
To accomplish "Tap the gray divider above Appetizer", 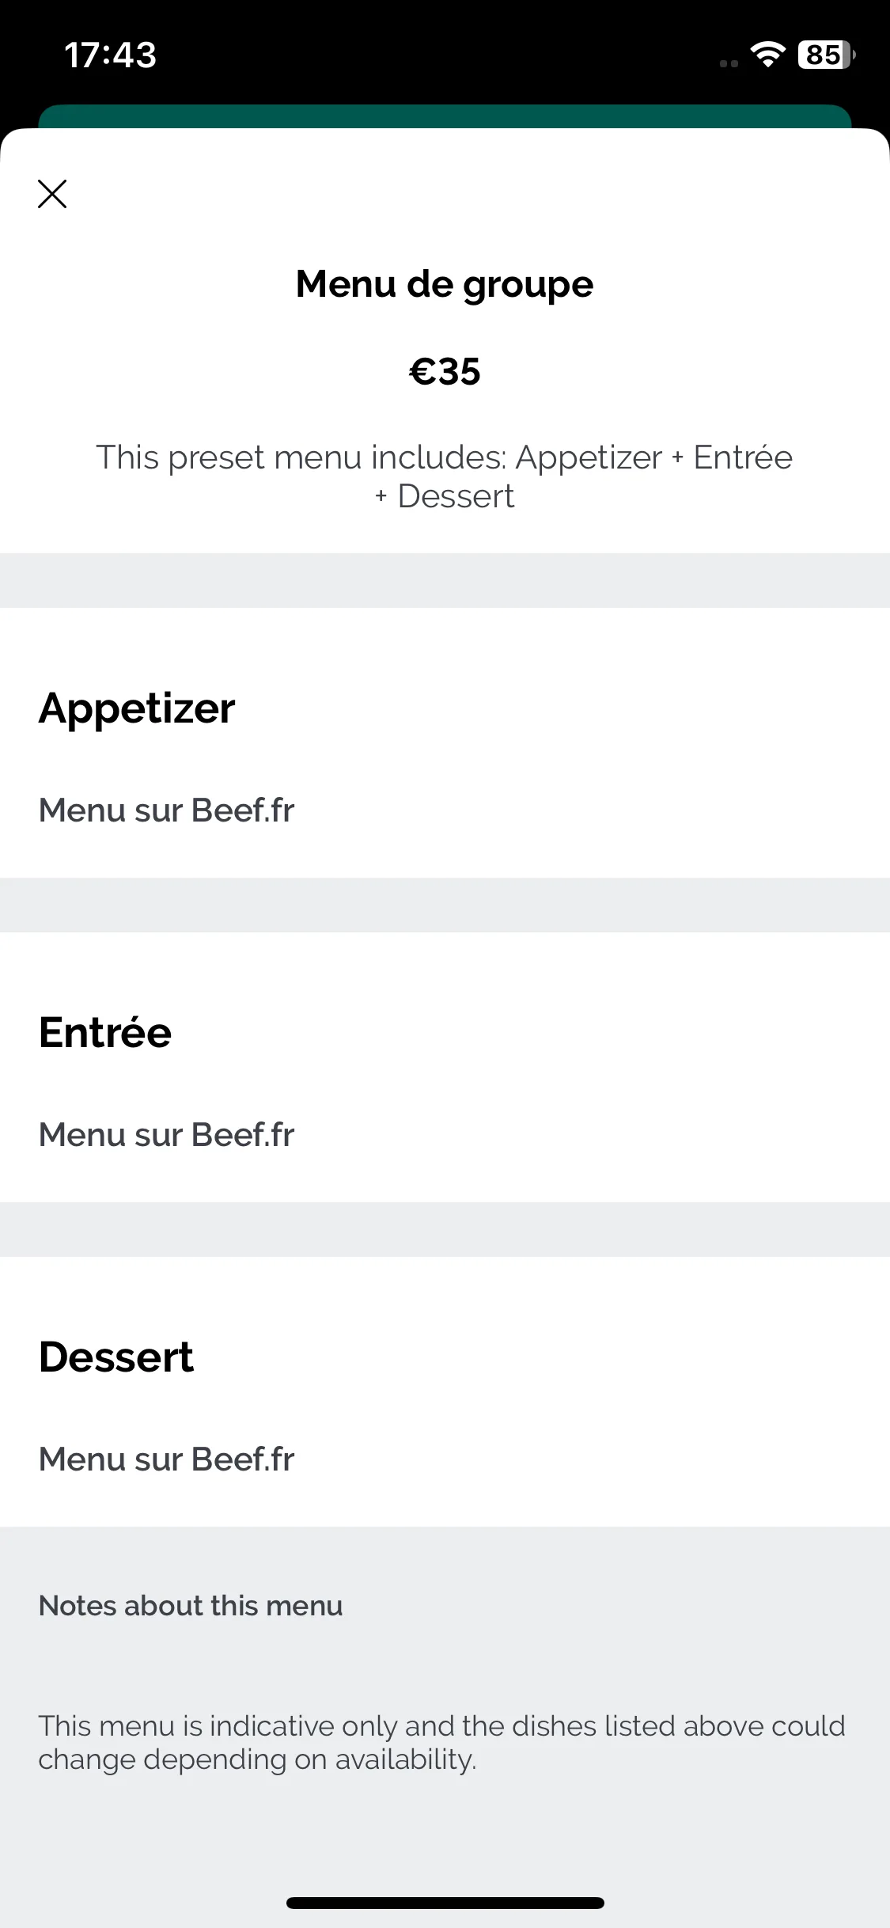I will coord(445,580).
